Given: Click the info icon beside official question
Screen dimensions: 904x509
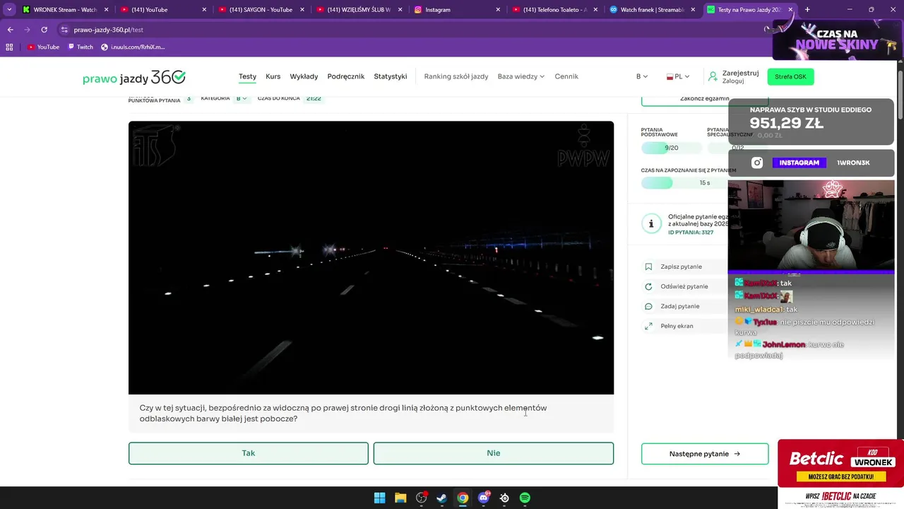Looking at the screenshot, I should tap(651, 223).
